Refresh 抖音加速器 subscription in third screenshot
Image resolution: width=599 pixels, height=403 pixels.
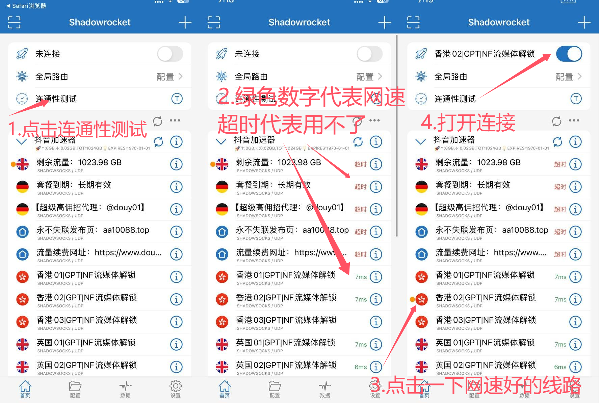[557, 142]
